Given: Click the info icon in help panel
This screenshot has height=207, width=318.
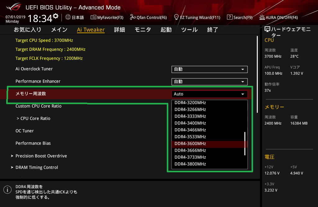Looking at the screenshot, I should pos(7,190).
